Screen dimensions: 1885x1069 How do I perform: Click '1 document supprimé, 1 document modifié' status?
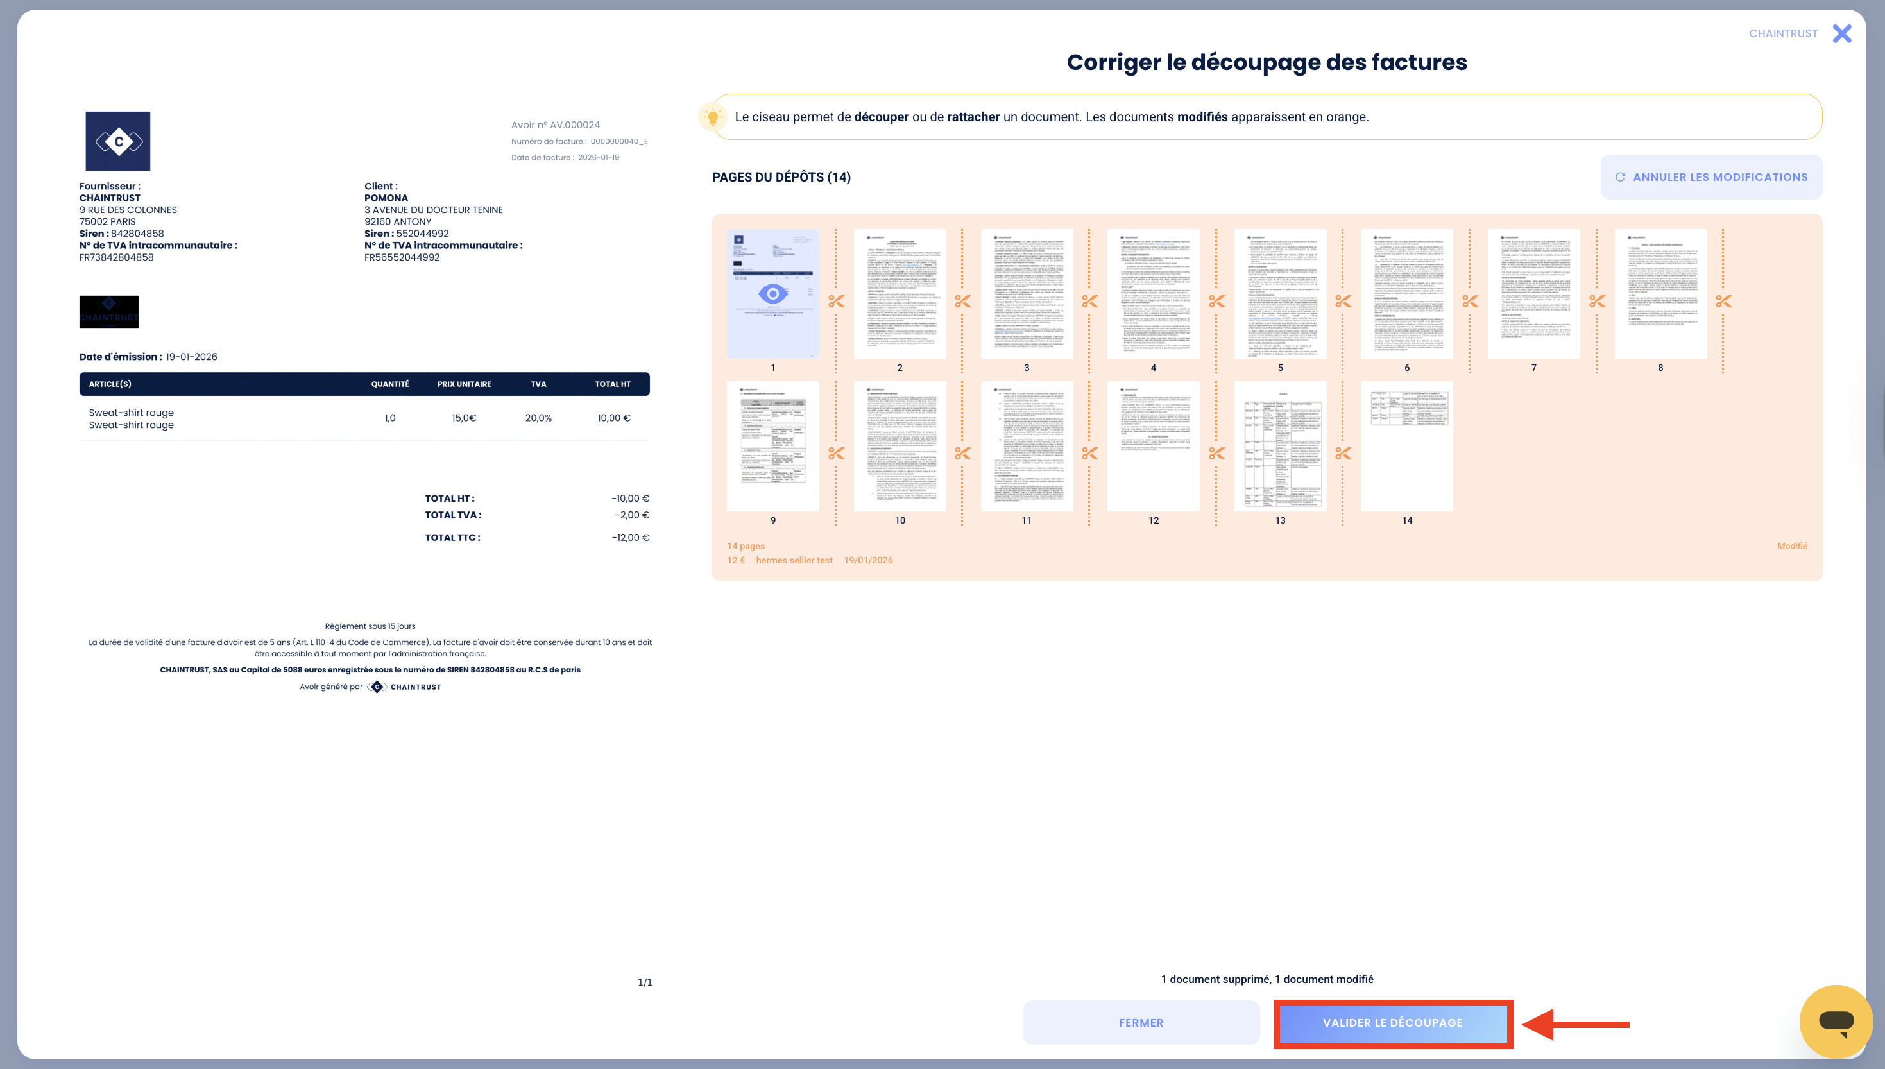[1267, 979]
